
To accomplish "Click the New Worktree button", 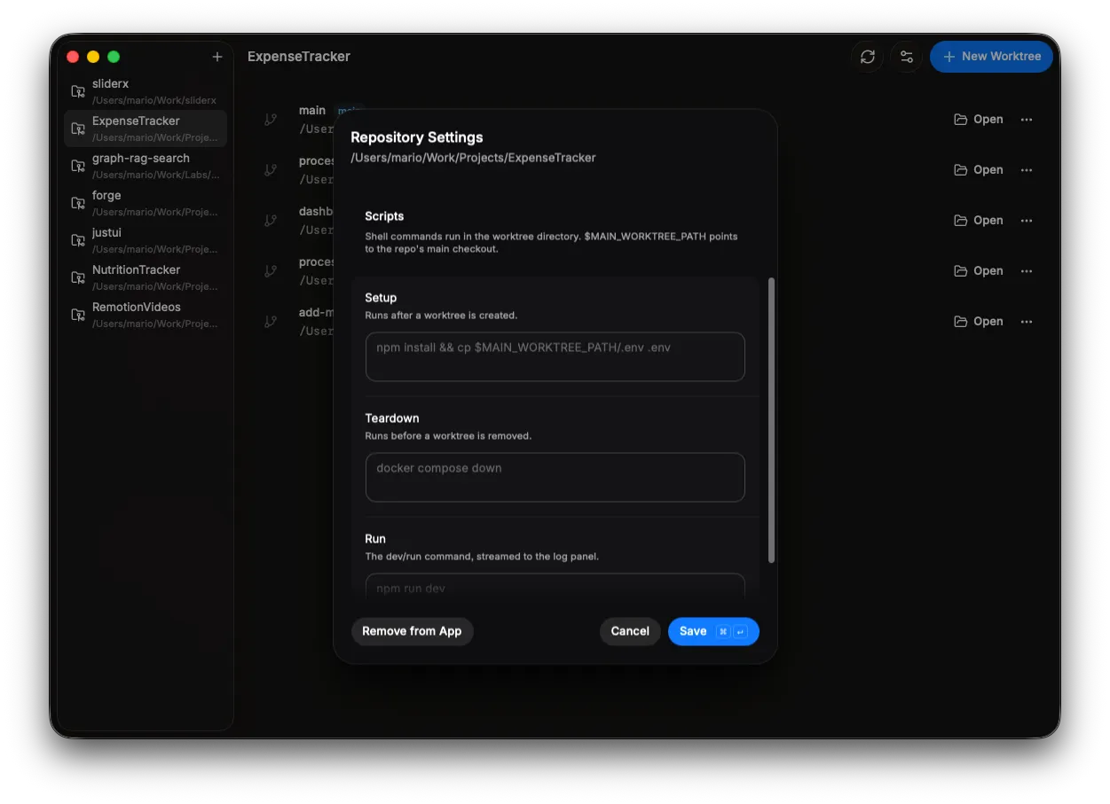I will pyautogui.click(x=991, y=57).
